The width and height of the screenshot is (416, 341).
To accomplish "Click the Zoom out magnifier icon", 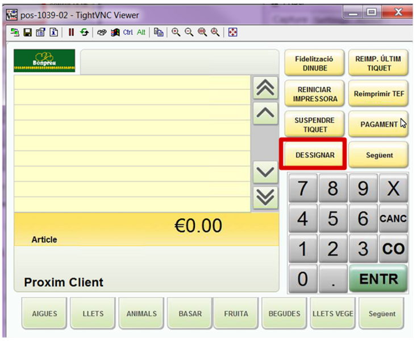I will coord(189,32).
